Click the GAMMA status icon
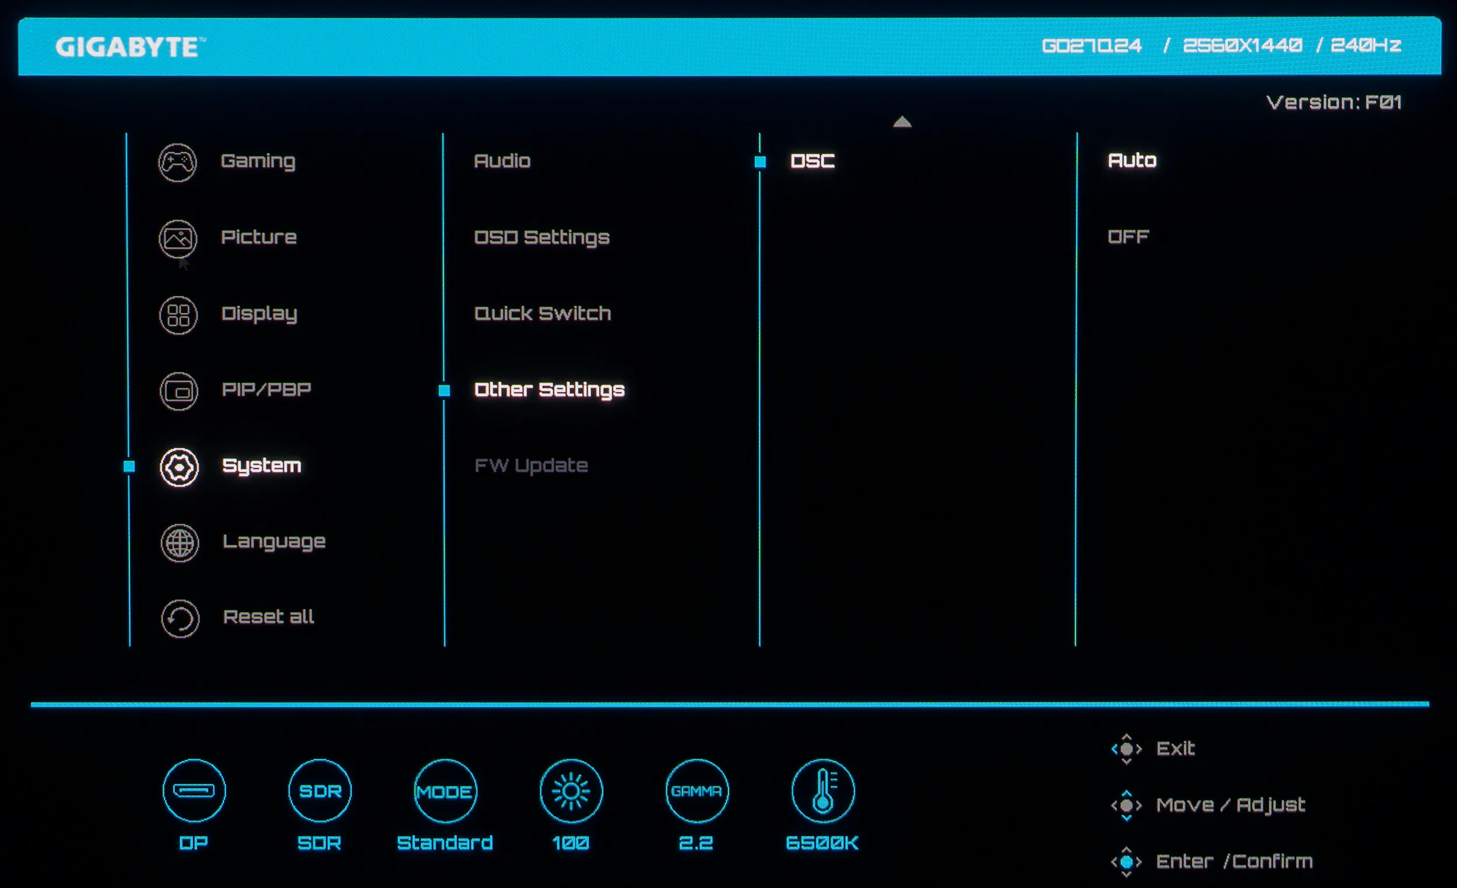Image resolution: width=1457 pixels, height=888 pixels. click(696, 791)
